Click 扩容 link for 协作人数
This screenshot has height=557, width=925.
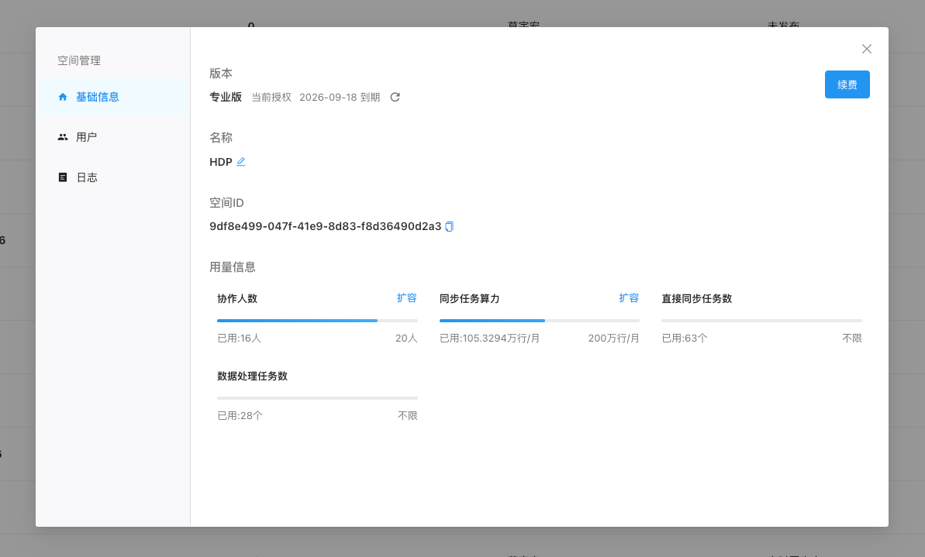pos(407,298)
